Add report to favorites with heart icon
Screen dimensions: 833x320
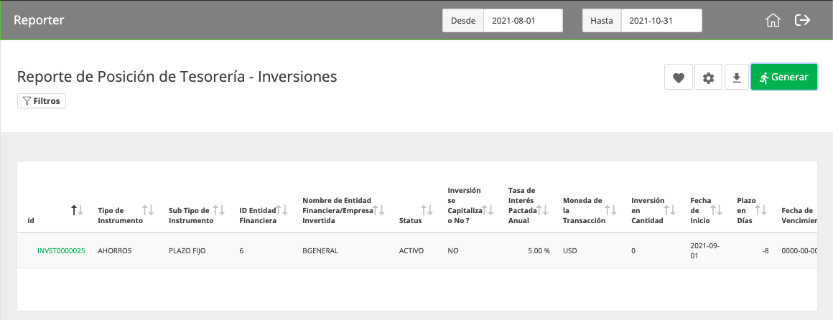pyautogui.click(x=679, y=77)
